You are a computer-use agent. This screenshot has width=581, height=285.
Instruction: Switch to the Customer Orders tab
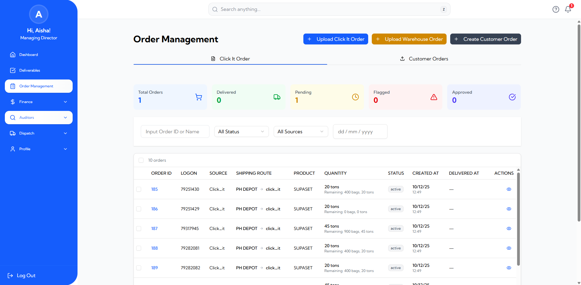click(424, 59)
